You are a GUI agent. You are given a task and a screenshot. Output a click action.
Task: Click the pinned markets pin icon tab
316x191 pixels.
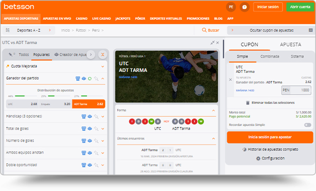11,54
